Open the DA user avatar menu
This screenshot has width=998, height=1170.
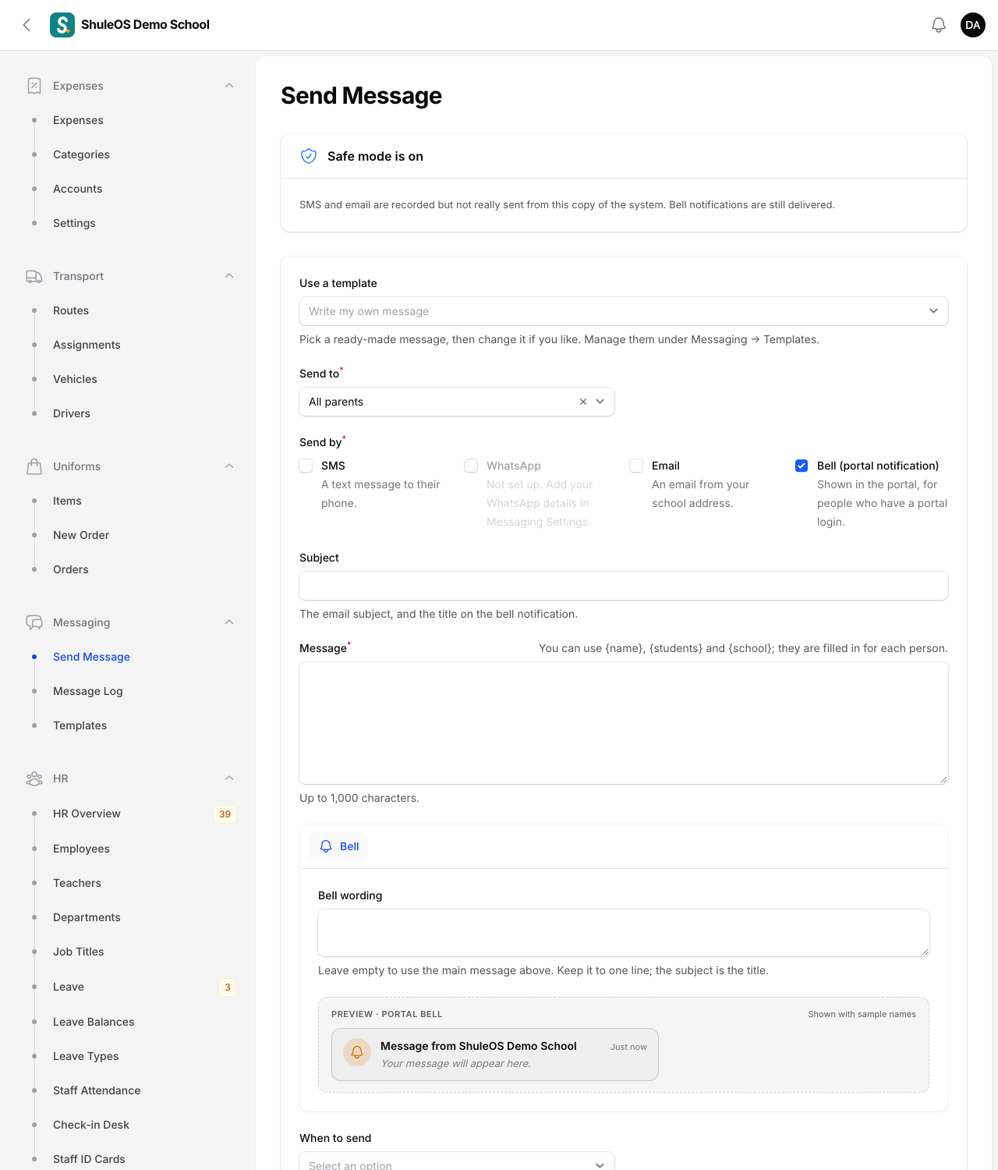point(973,25)
